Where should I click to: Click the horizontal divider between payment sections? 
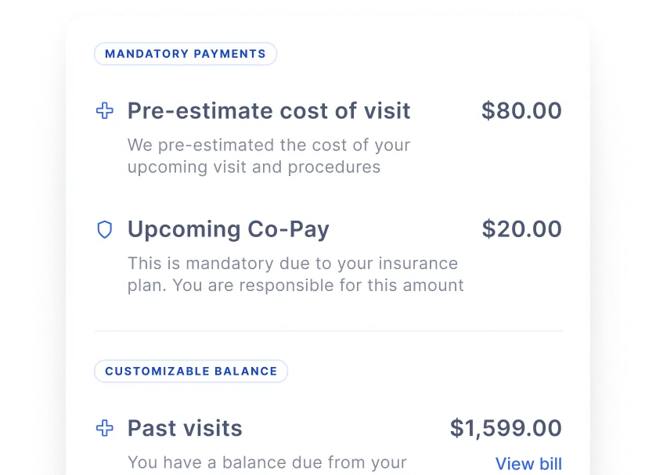click(x=328, y=331)
